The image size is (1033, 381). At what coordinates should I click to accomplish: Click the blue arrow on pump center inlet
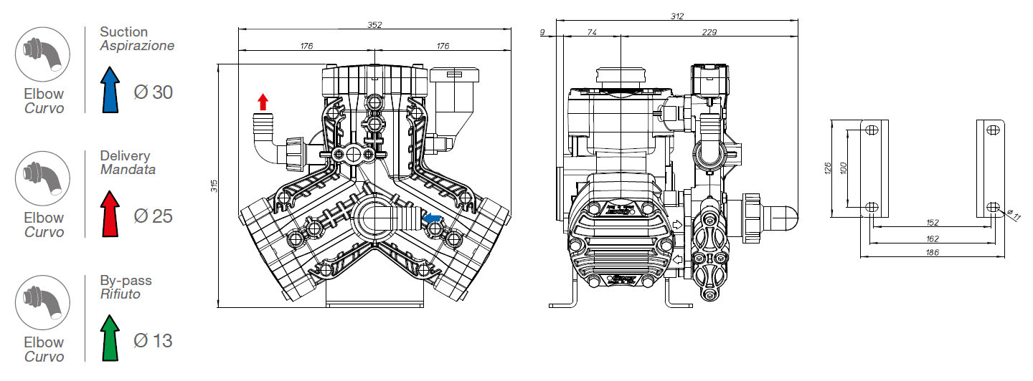(x=431, y=218)
